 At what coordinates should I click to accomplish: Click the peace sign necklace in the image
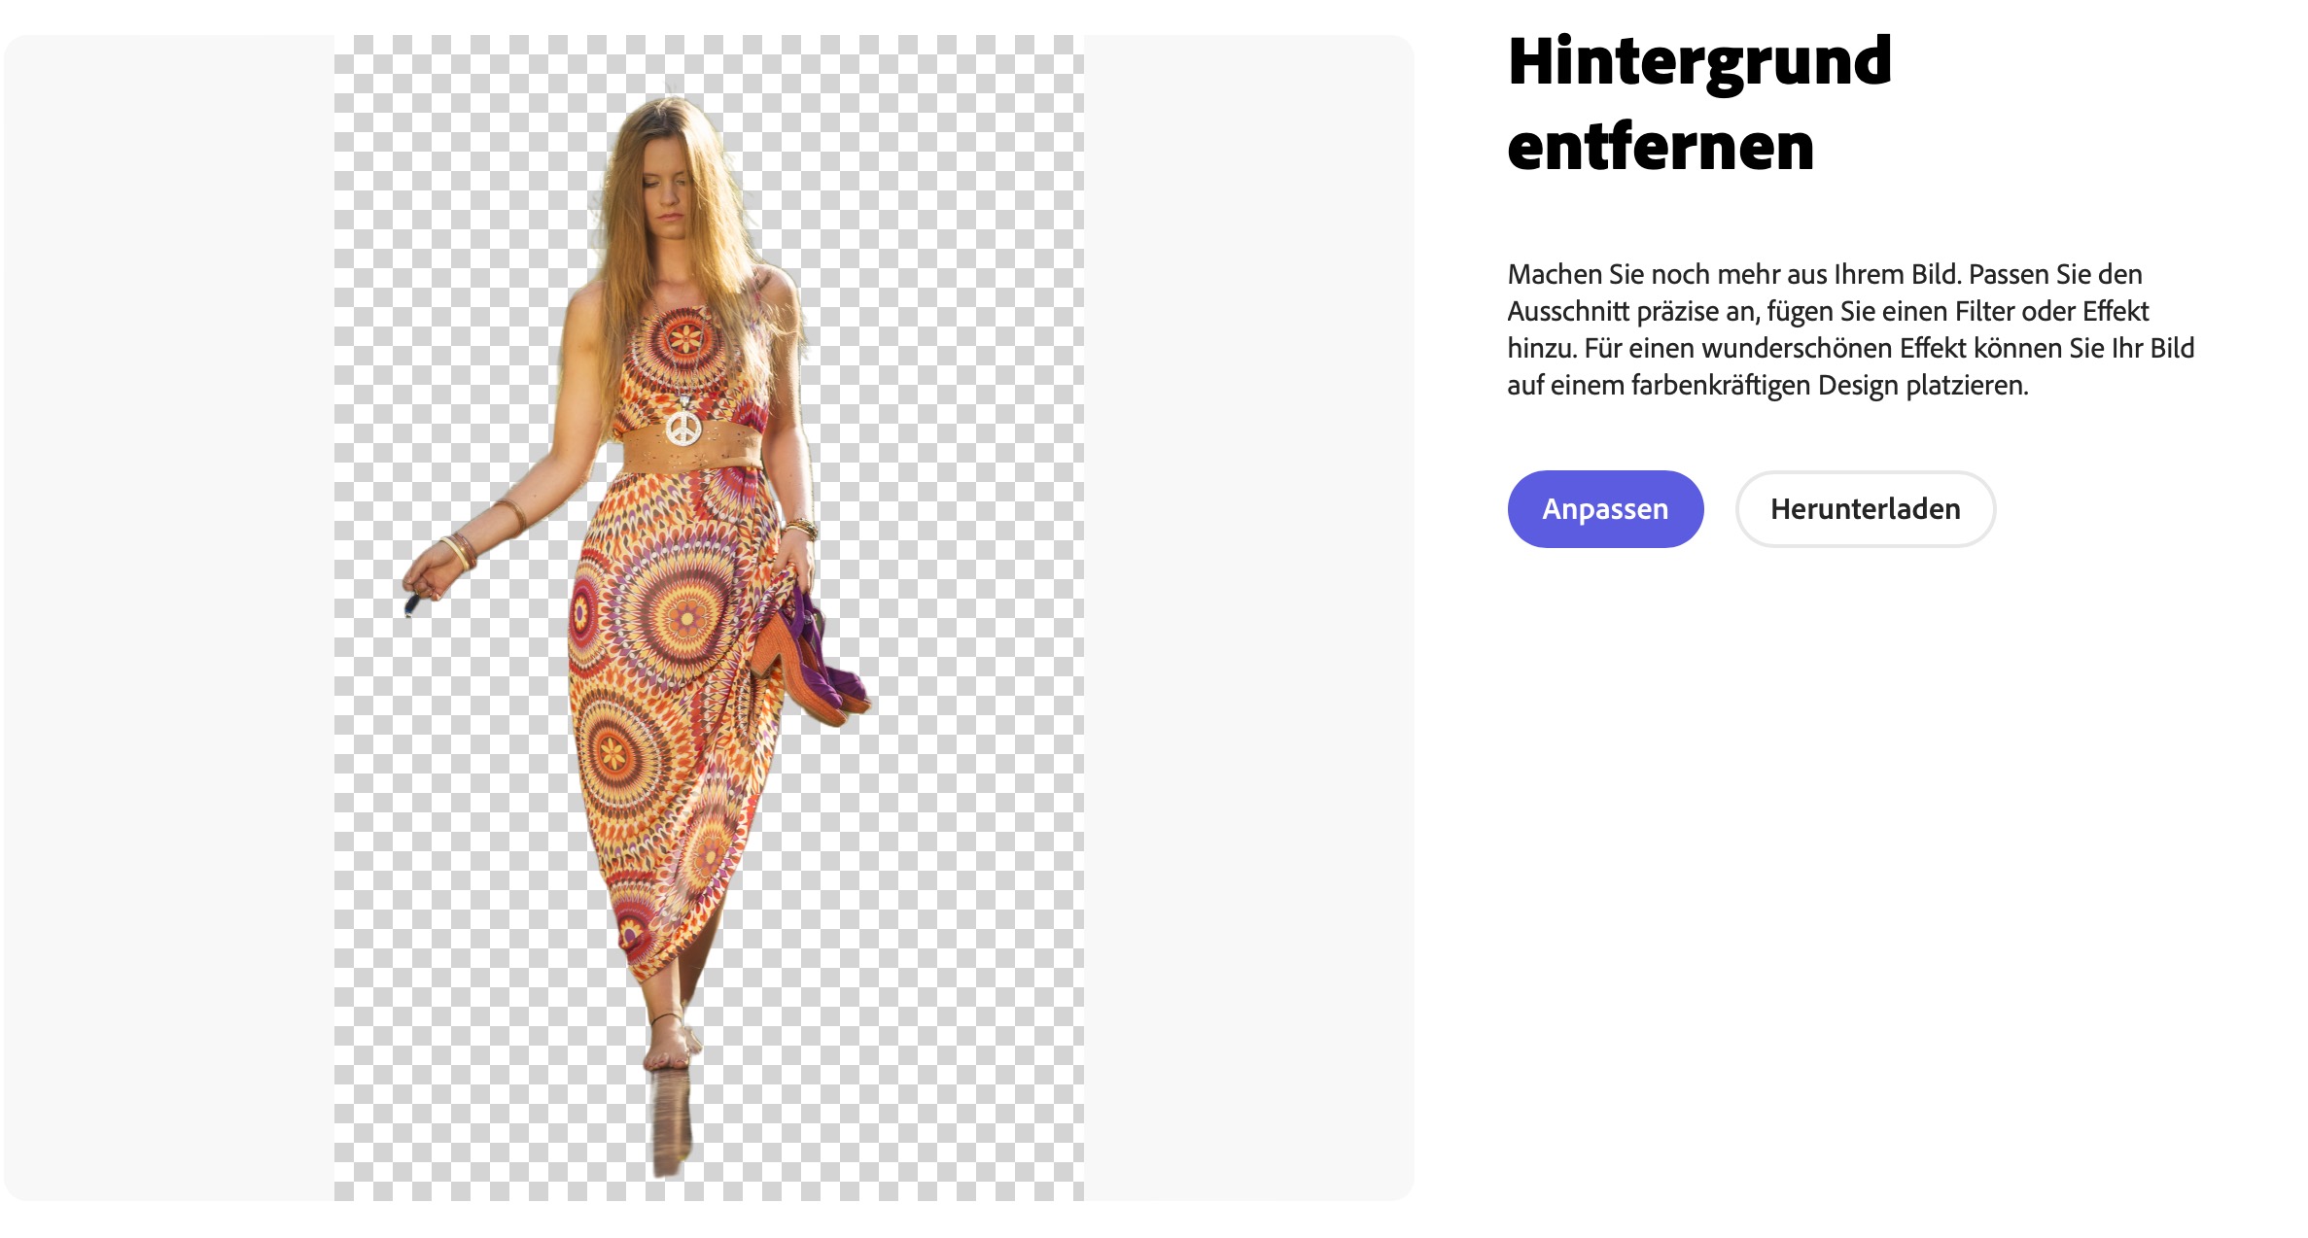point(683,428)
